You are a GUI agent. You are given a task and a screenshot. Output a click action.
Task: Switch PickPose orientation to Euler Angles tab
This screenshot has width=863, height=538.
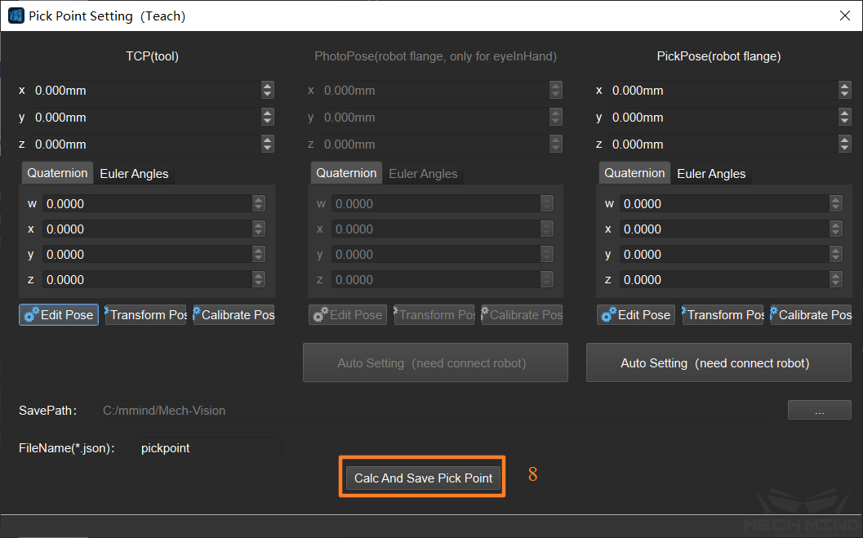[711, 174]
